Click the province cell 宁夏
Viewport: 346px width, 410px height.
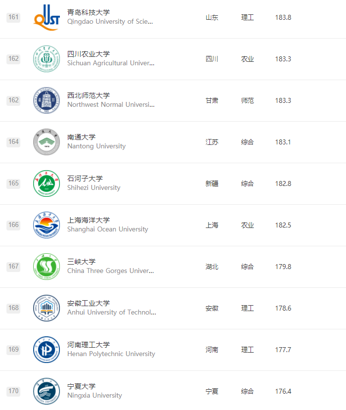point(212,392)
